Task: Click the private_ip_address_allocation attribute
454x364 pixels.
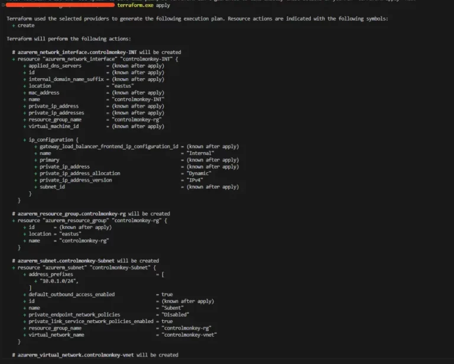Action: [x=80, y=173]
